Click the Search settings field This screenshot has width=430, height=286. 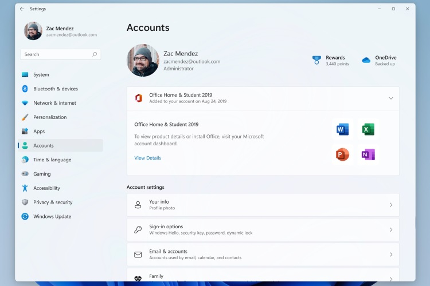[x=57, y=54]
